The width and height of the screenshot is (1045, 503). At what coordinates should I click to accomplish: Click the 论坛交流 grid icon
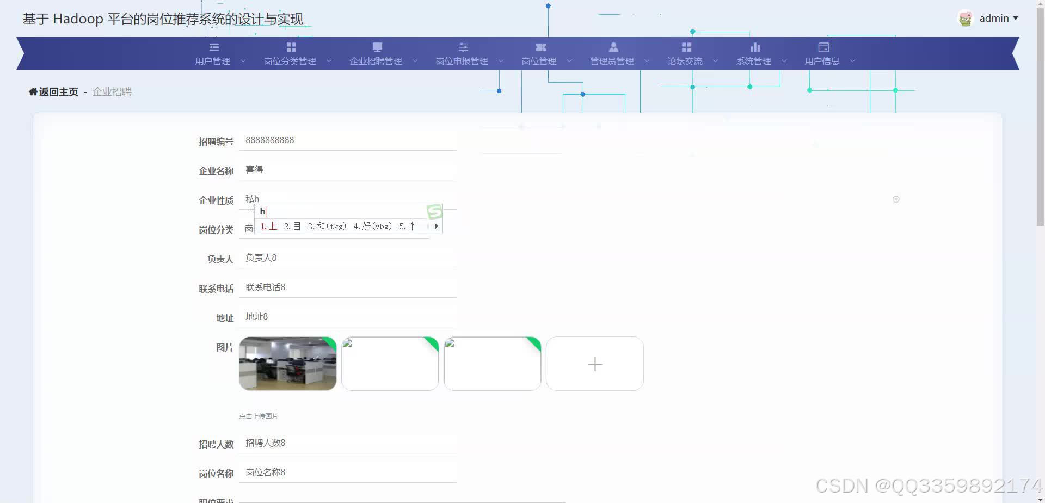686,47
